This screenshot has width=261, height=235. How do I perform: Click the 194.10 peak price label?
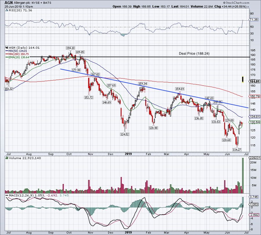coord(70,48)
